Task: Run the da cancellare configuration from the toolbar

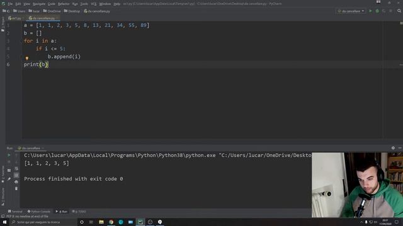Action: click(x=370, y=11)
